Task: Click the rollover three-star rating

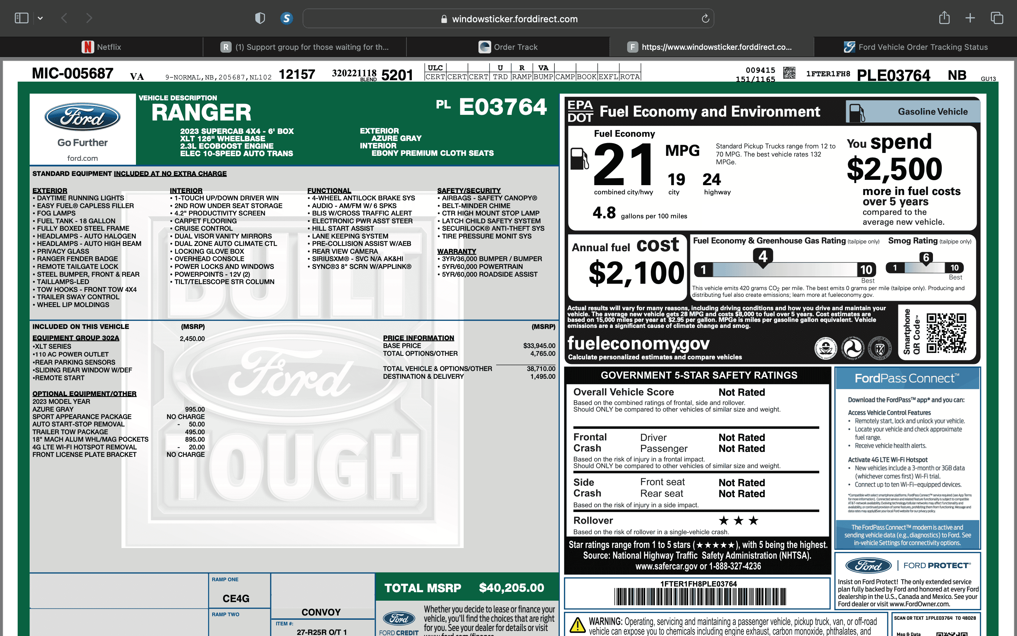Action: (x=738, y=521)
